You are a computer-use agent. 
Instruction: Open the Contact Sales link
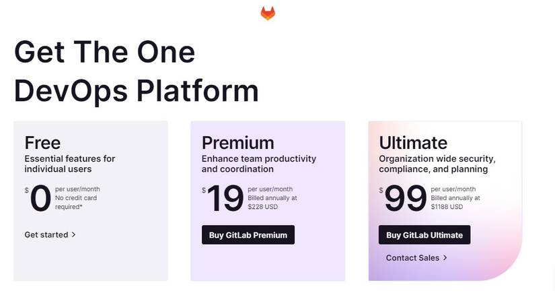coord(416,257)
